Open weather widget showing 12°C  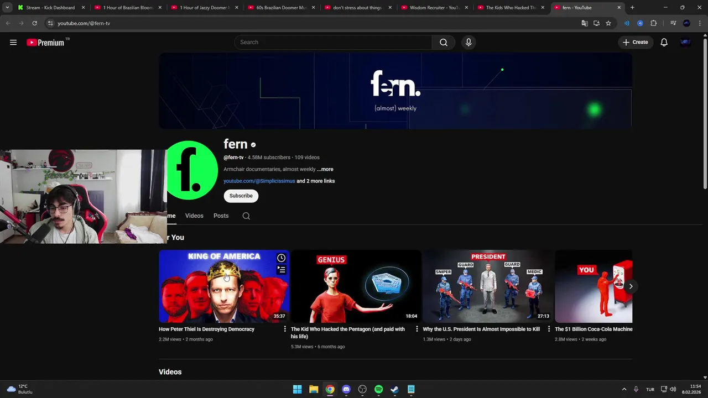pos(20,389)
